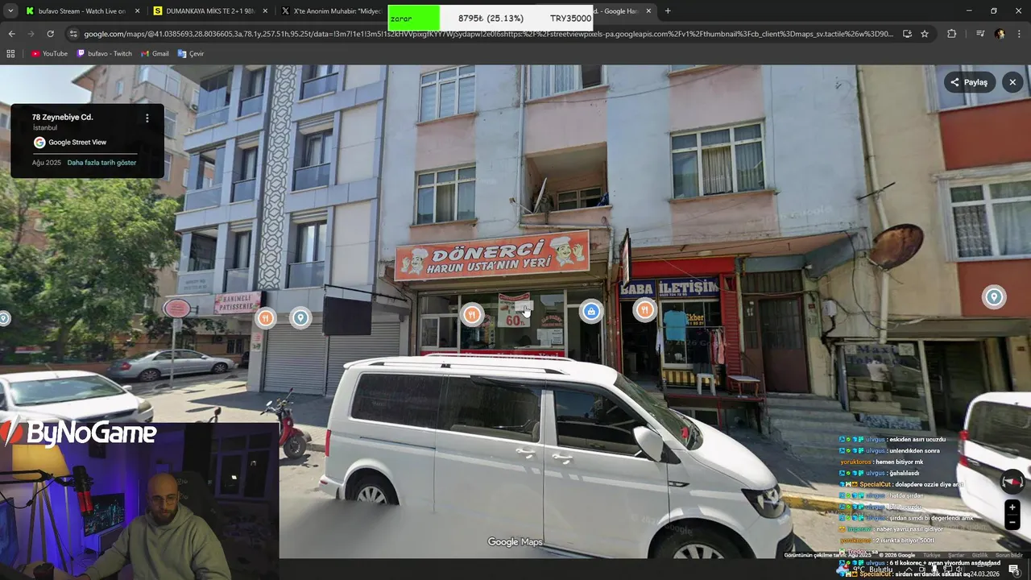Click the location pin on the far-right building
Image resolution: width=1031 pixels, height=580 pixels.
pos(994,297)
